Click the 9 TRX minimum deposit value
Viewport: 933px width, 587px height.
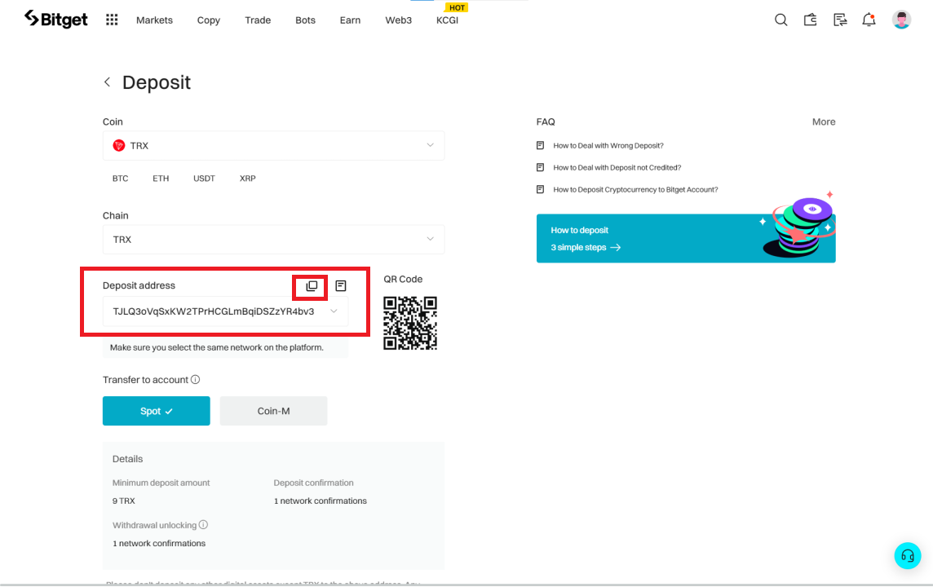(124, 501)
